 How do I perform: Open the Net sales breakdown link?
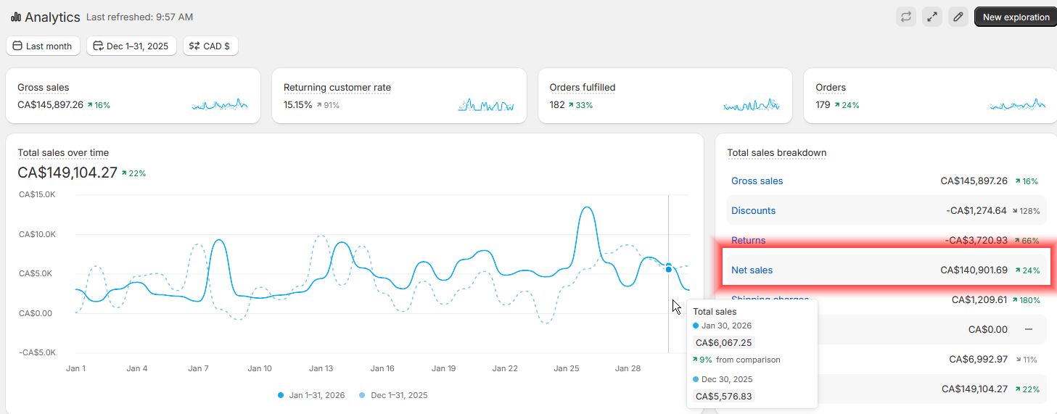(752, 270)
